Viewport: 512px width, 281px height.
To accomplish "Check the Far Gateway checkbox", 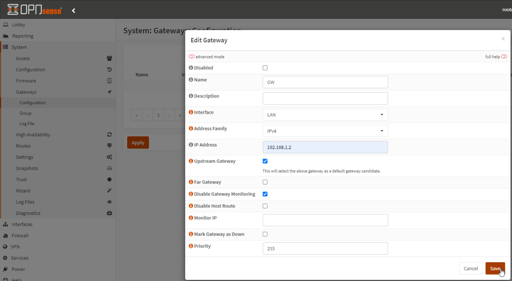I will click(265, 182).
